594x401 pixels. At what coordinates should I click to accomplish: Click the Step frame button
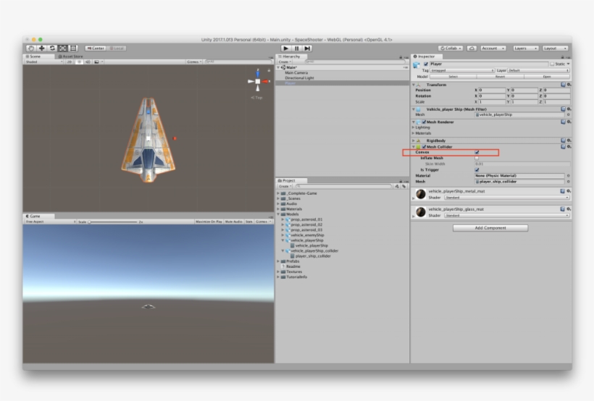pos(308,48)
